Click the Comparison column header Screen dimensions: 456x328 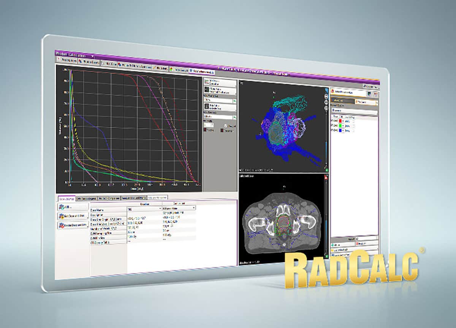[x=179, y=203]
